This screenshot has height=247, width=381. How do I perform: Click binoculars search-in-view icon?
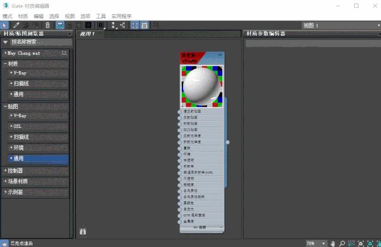pos(83,231)
